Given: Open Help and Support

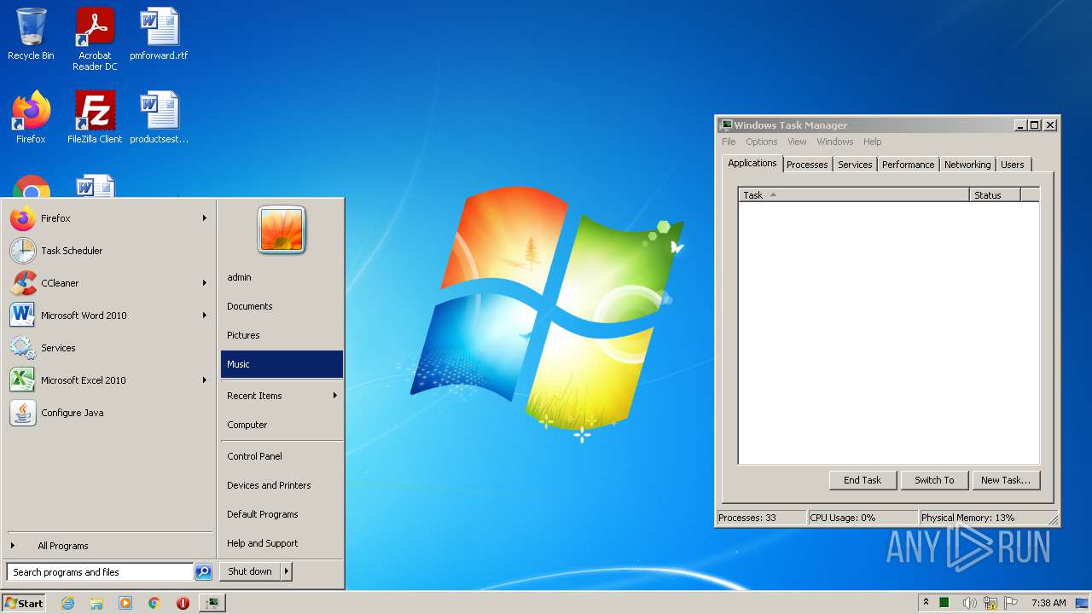Looking at the screenshot, I should [282, 543].
